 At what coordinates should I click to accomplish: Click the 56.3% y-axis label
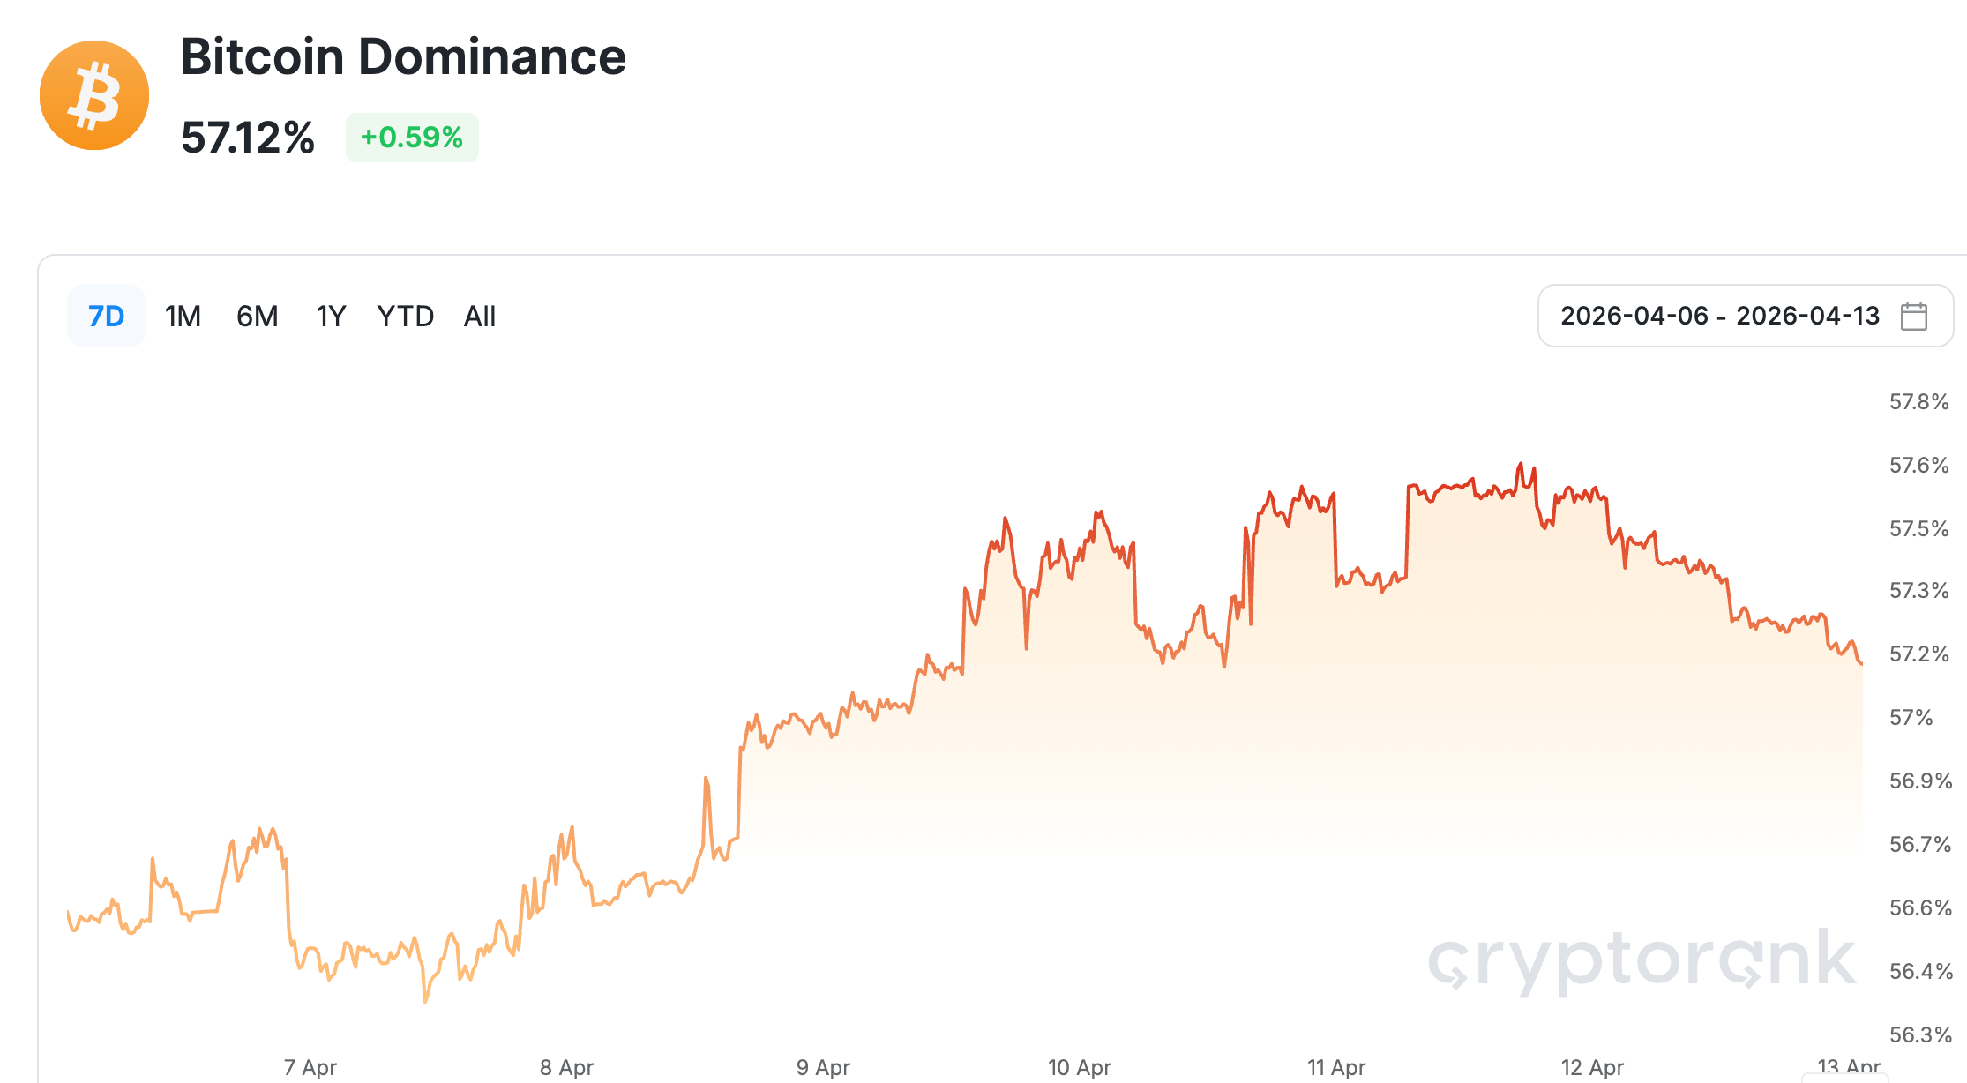pyautogui.click(x=1920, y=1034)
